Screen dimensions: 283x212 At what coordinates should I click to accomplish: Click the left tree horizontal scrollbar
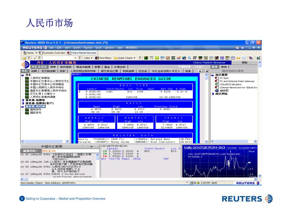tap(45, 142)
